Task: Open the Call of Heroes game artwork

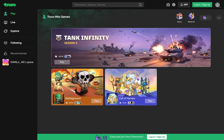Action: 131,82
